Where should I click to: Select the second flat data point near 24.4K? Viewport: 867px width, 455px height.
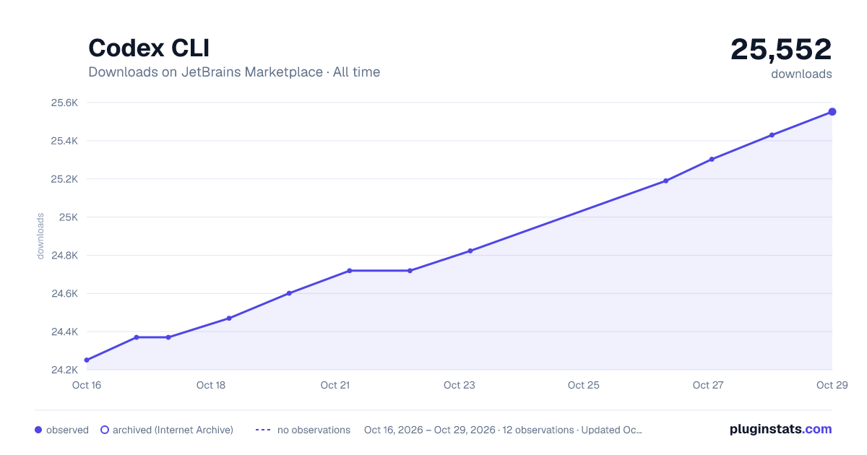168,337
